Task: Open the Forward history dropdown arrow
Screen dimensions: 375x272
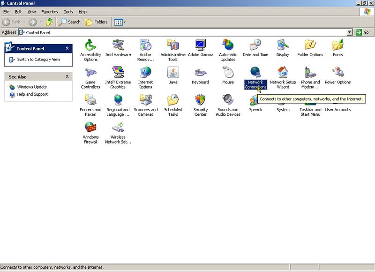Action: click(x=41, y=22)
